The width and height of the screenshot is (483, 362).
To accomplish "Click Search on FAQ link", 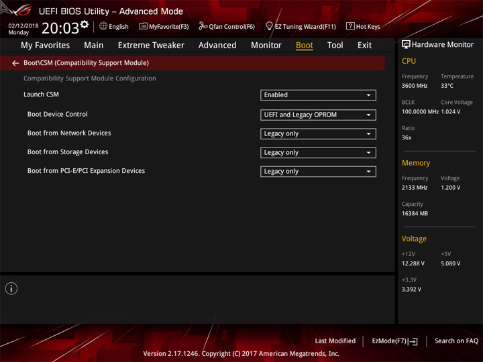I will (456, 341).
